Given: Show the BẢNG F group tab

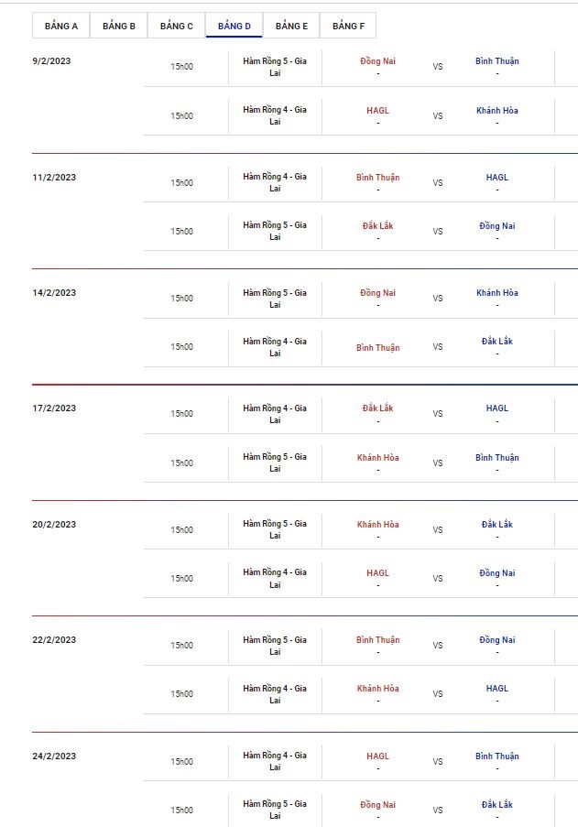Looking at the screenshot, I should pos(348,26).
